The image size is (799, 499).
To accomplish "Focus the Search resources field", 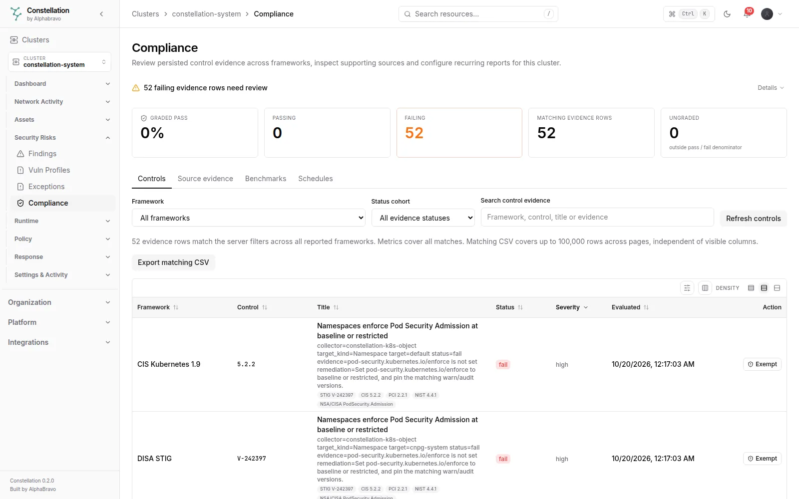I will click(x=478, y=14).
